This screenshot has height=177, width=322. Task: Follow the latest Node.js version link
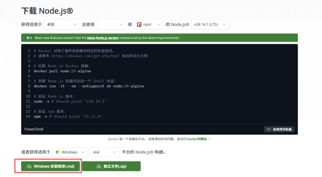pos(103,38)
